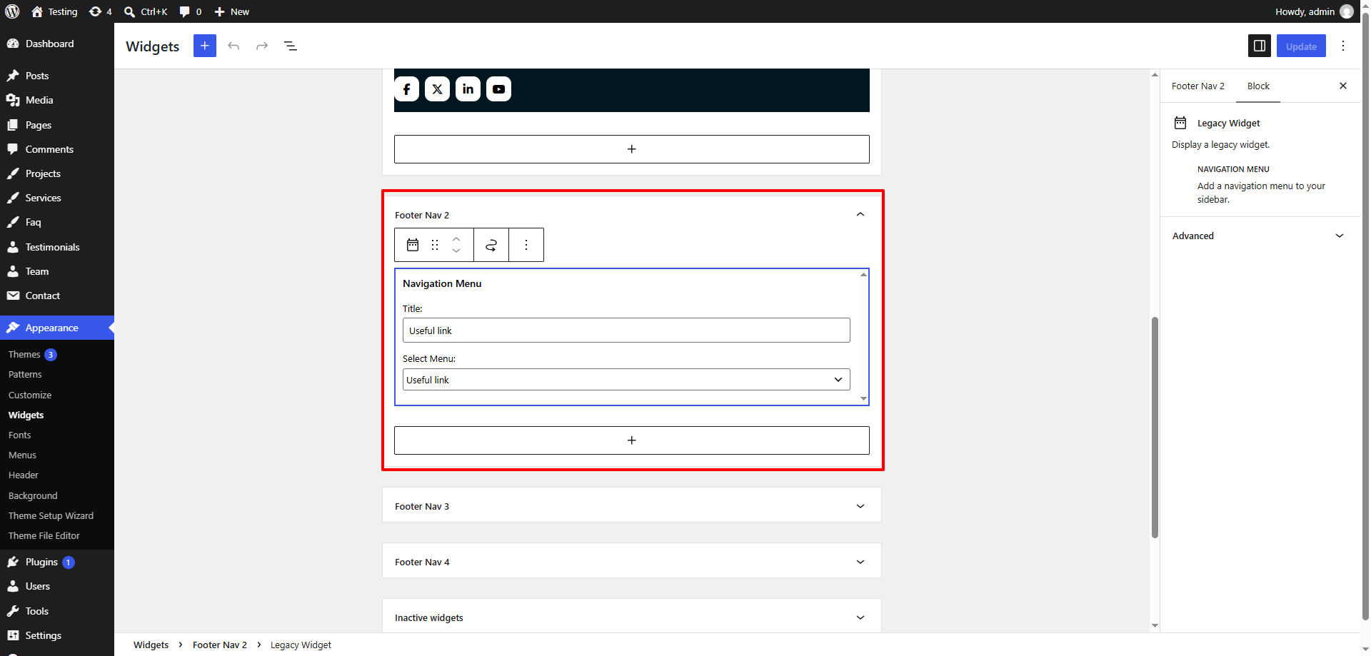Click the move to widget area icon
The width and height of the screenshot is (1371, 656).
tap(491, 245)
